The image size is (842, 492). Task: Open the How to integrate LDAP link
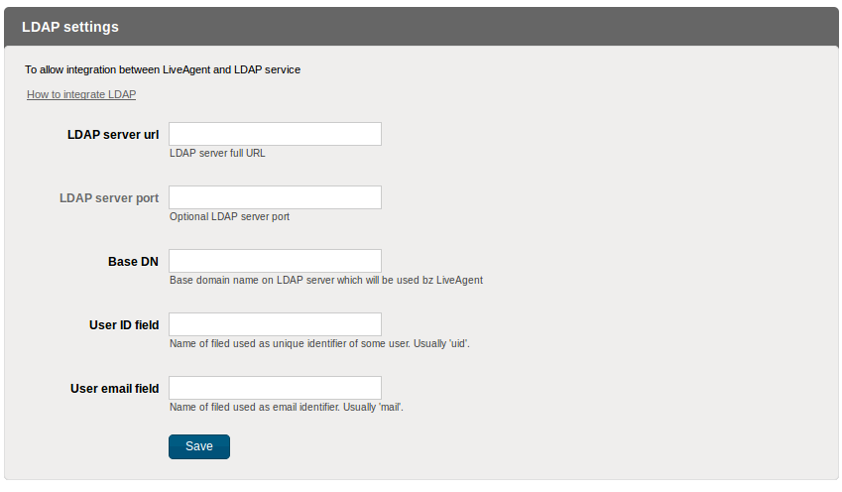tap(81, 95)
